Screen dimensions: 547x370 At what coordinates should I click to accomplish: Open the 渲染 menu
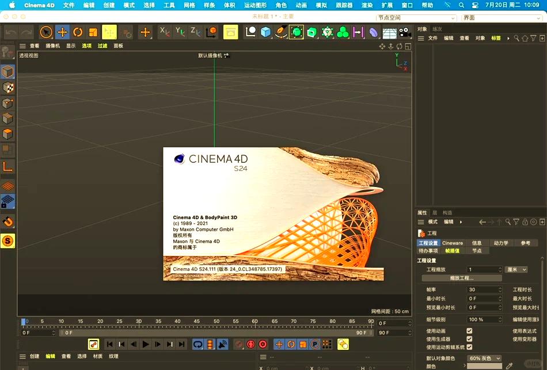tap(367, 5)
